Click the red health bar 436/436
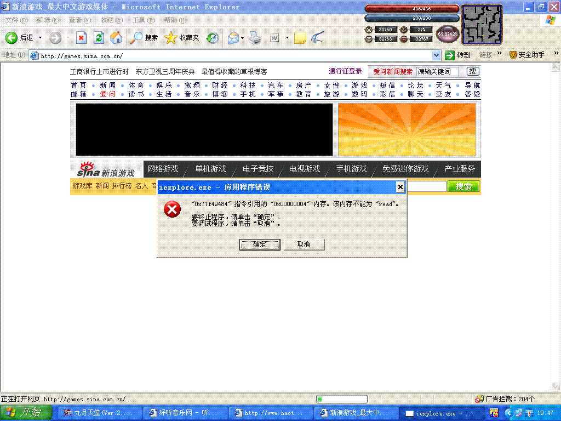Screen dimensions: 561x421 click(x=412, y=8)
